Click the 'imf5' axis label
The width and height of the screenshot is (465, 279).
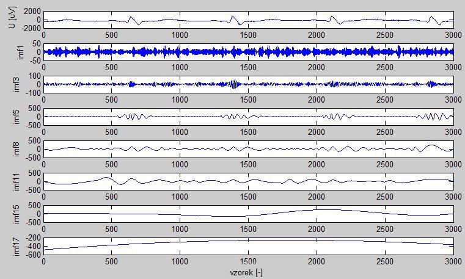(x=16, y=117)
